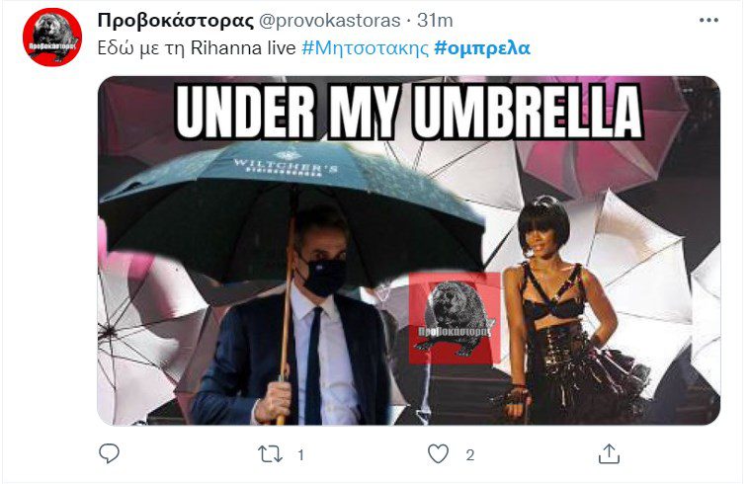749x484 pixels.
Task: Click the UNDER MY UMBRELLA meme caption
Action: coord(409,113)
